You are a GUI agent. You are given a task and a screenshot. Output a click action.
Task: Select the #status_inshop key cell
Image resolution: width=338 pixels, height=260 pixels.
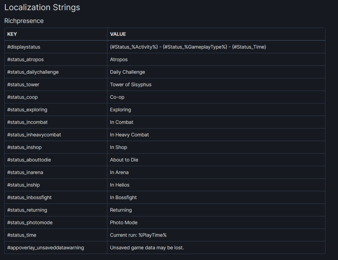pos(24,147)
